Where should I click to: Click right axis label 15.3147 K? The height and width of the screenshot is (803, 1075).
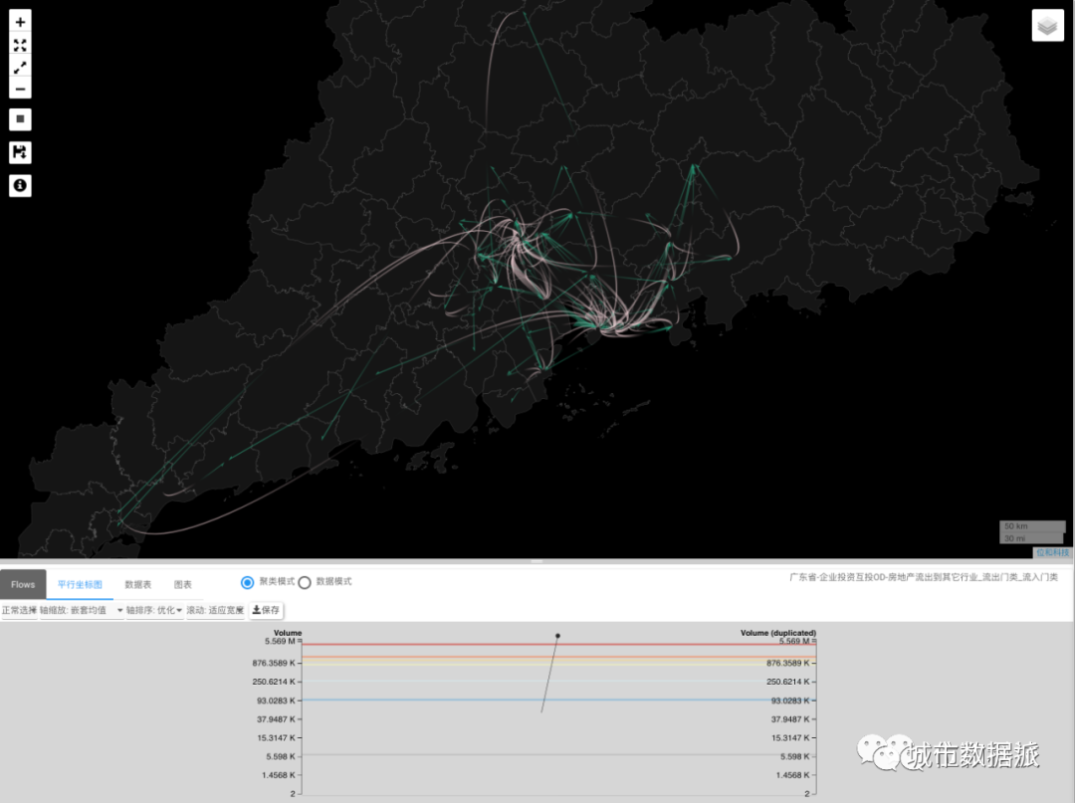coord(789,738)
